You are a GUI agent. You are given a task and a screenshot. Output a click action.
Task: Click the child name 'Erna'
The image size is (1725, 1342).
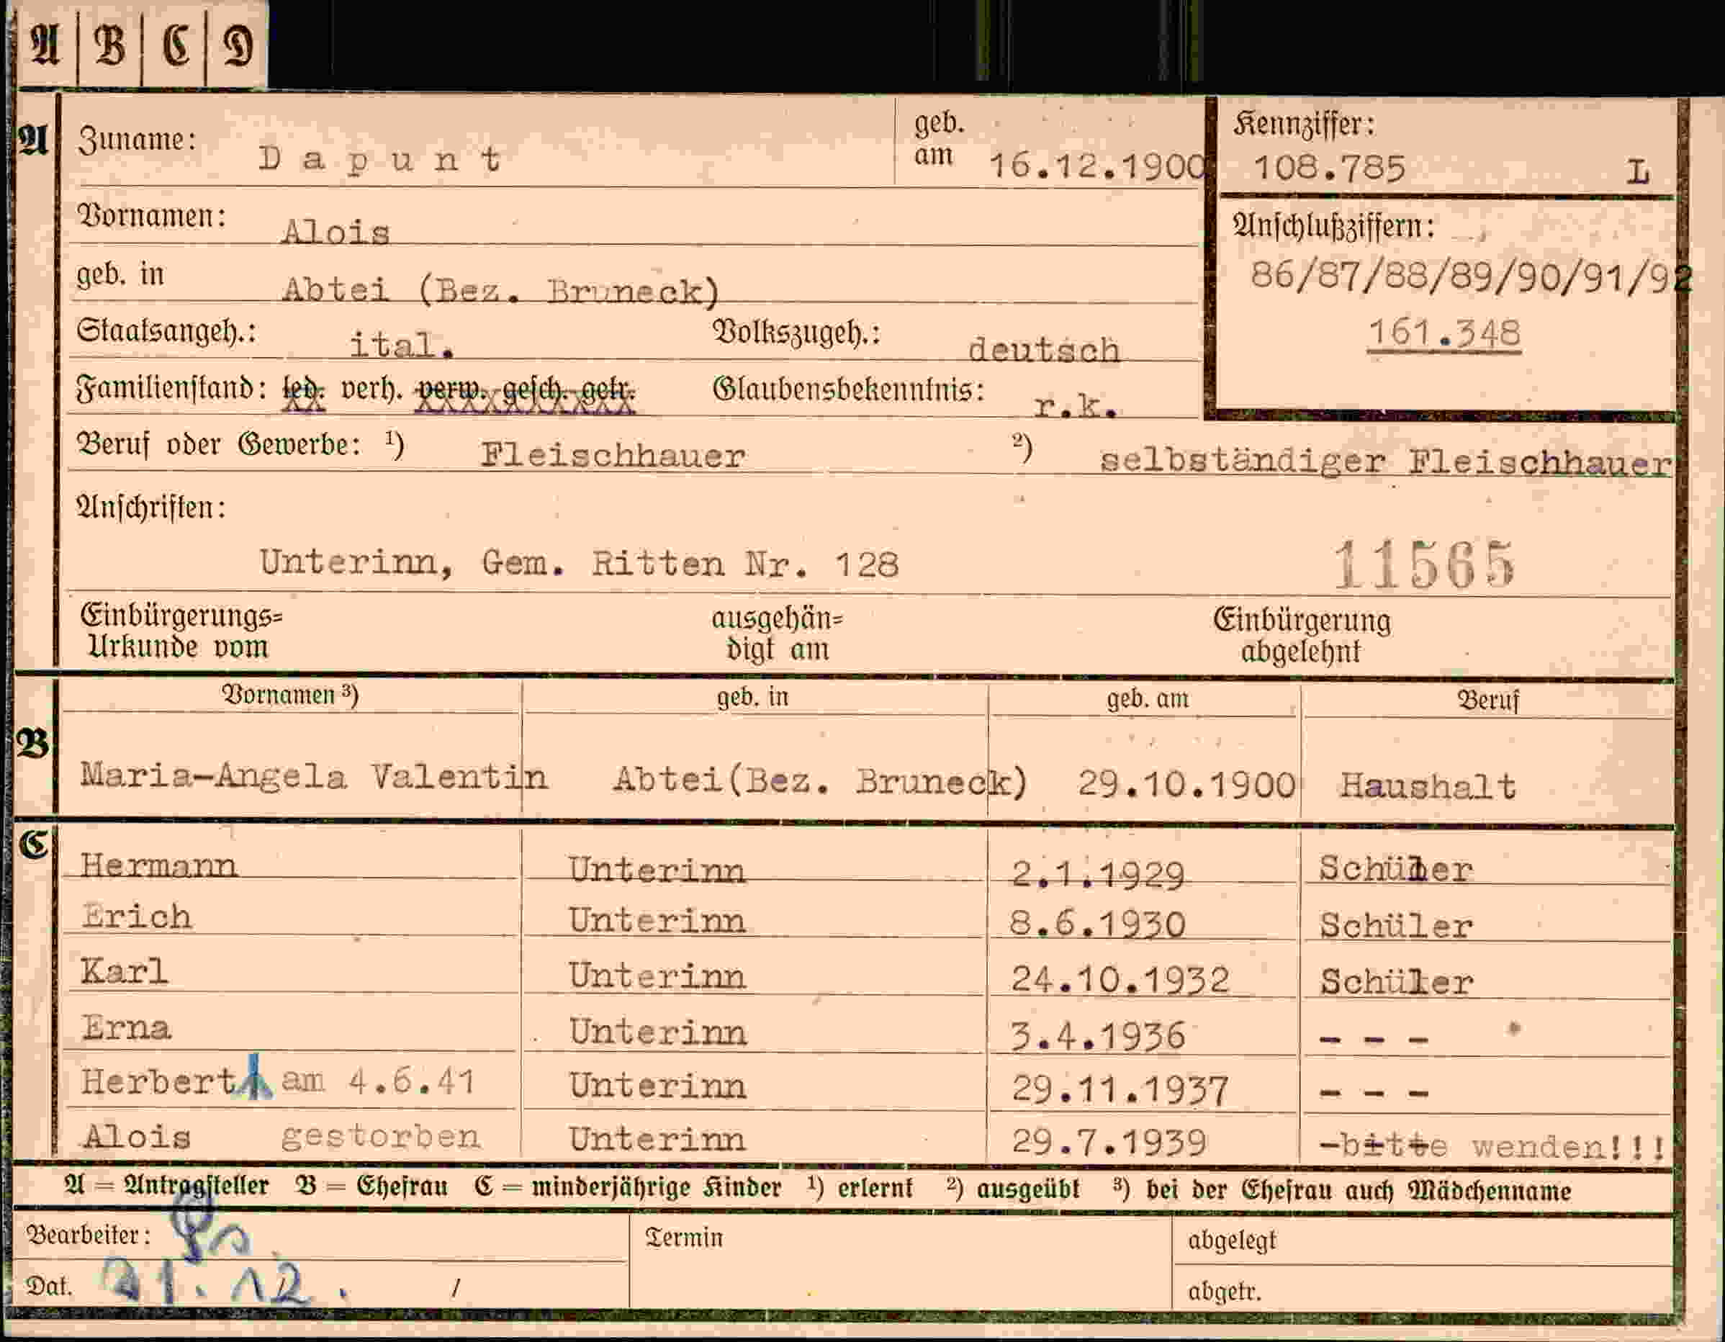127,1027
